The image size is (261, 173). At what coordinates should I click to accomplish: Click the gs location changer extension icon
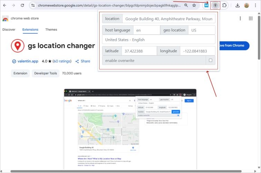pos(215,6)
